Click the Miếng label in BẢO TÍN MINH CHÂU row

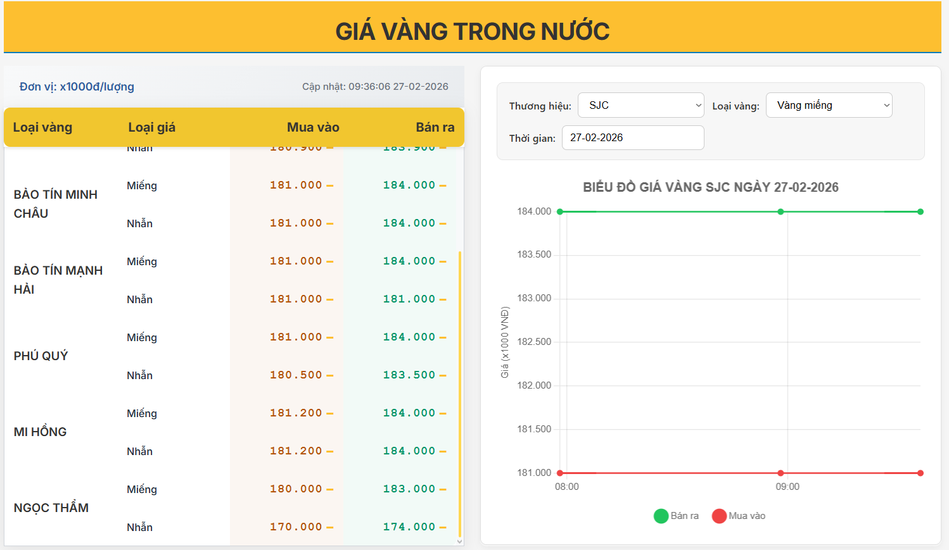(x=142, y=185)
